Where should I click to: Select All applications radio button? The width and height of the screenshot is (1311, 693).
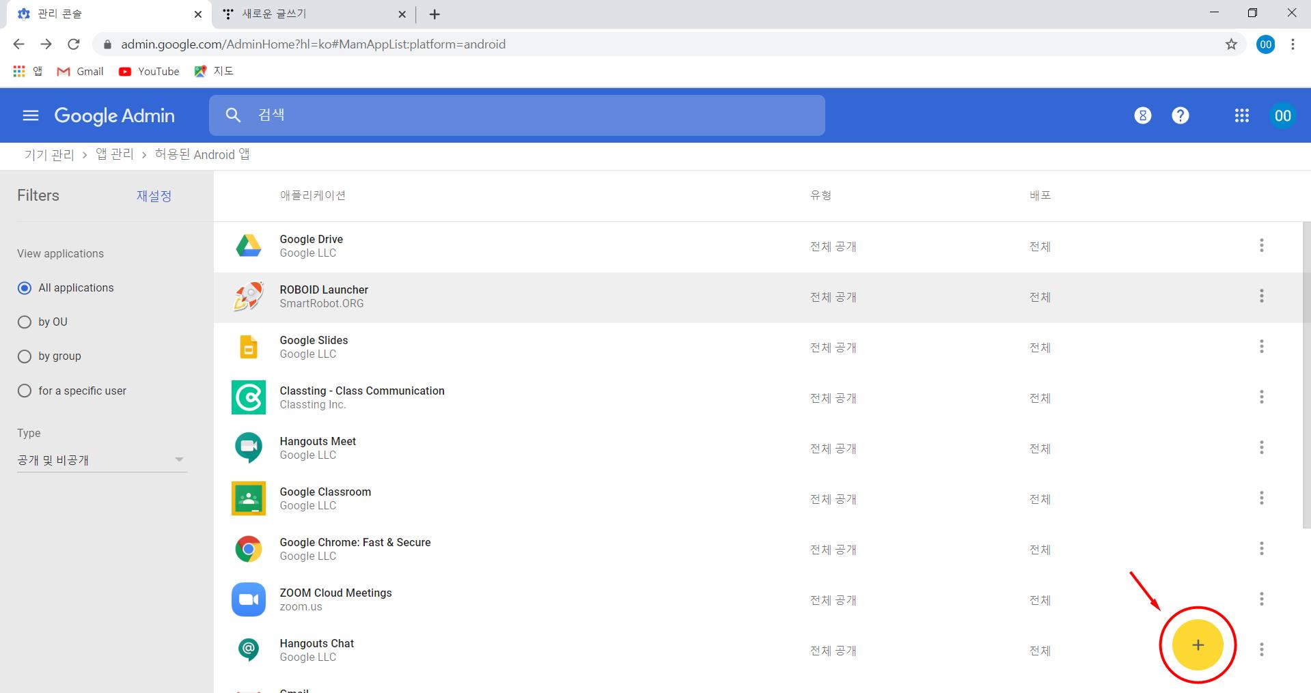tap(25, 288)
